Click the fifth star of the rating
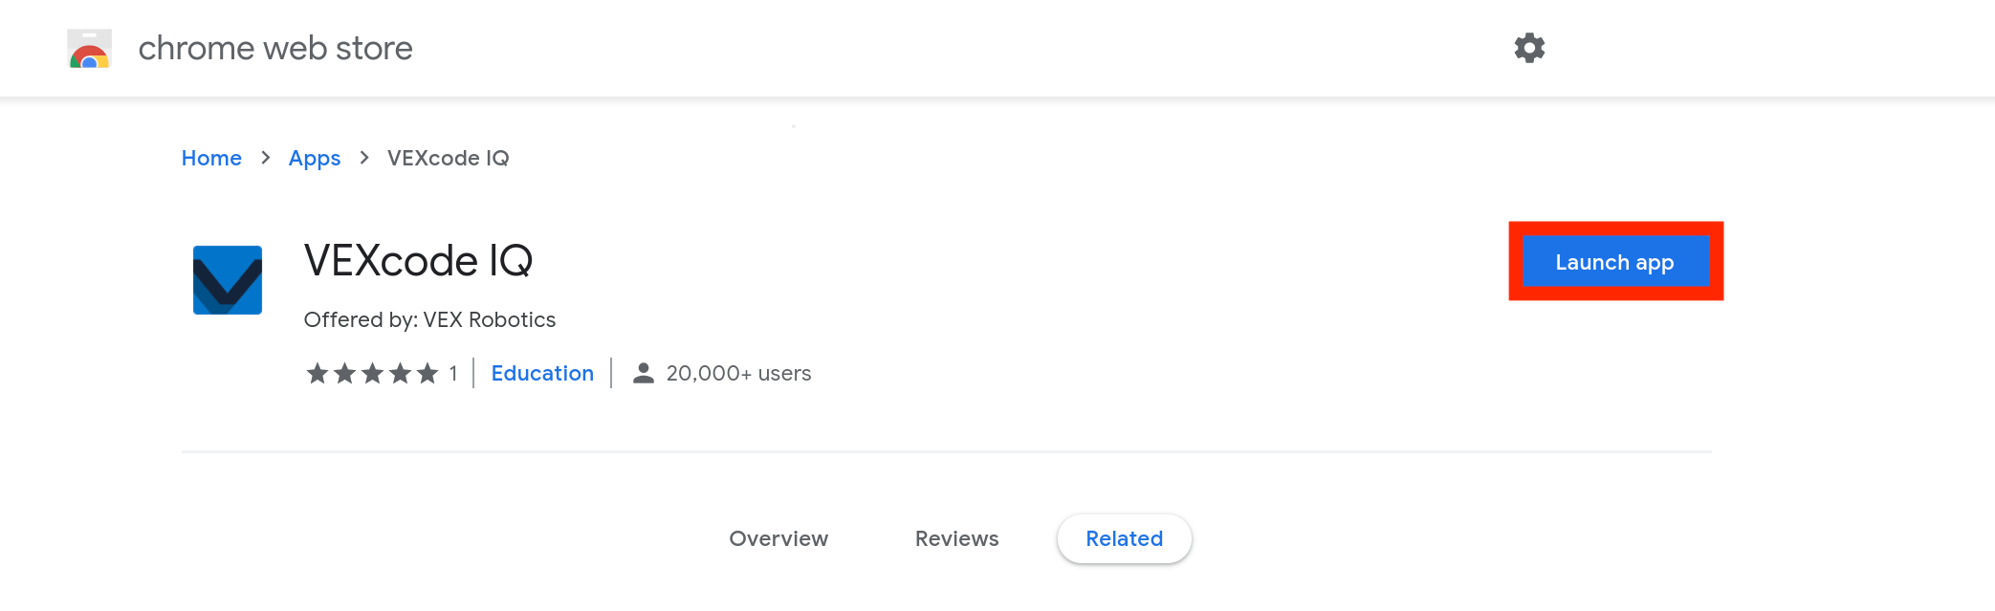Viewport: 1995px width, 611px height. click(x=429, y=374)
